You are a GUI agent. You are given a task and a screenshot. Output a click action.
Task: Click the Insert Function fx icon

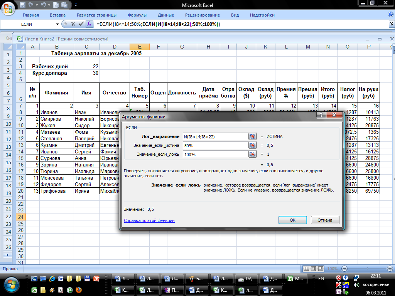[x=89, y=24]
